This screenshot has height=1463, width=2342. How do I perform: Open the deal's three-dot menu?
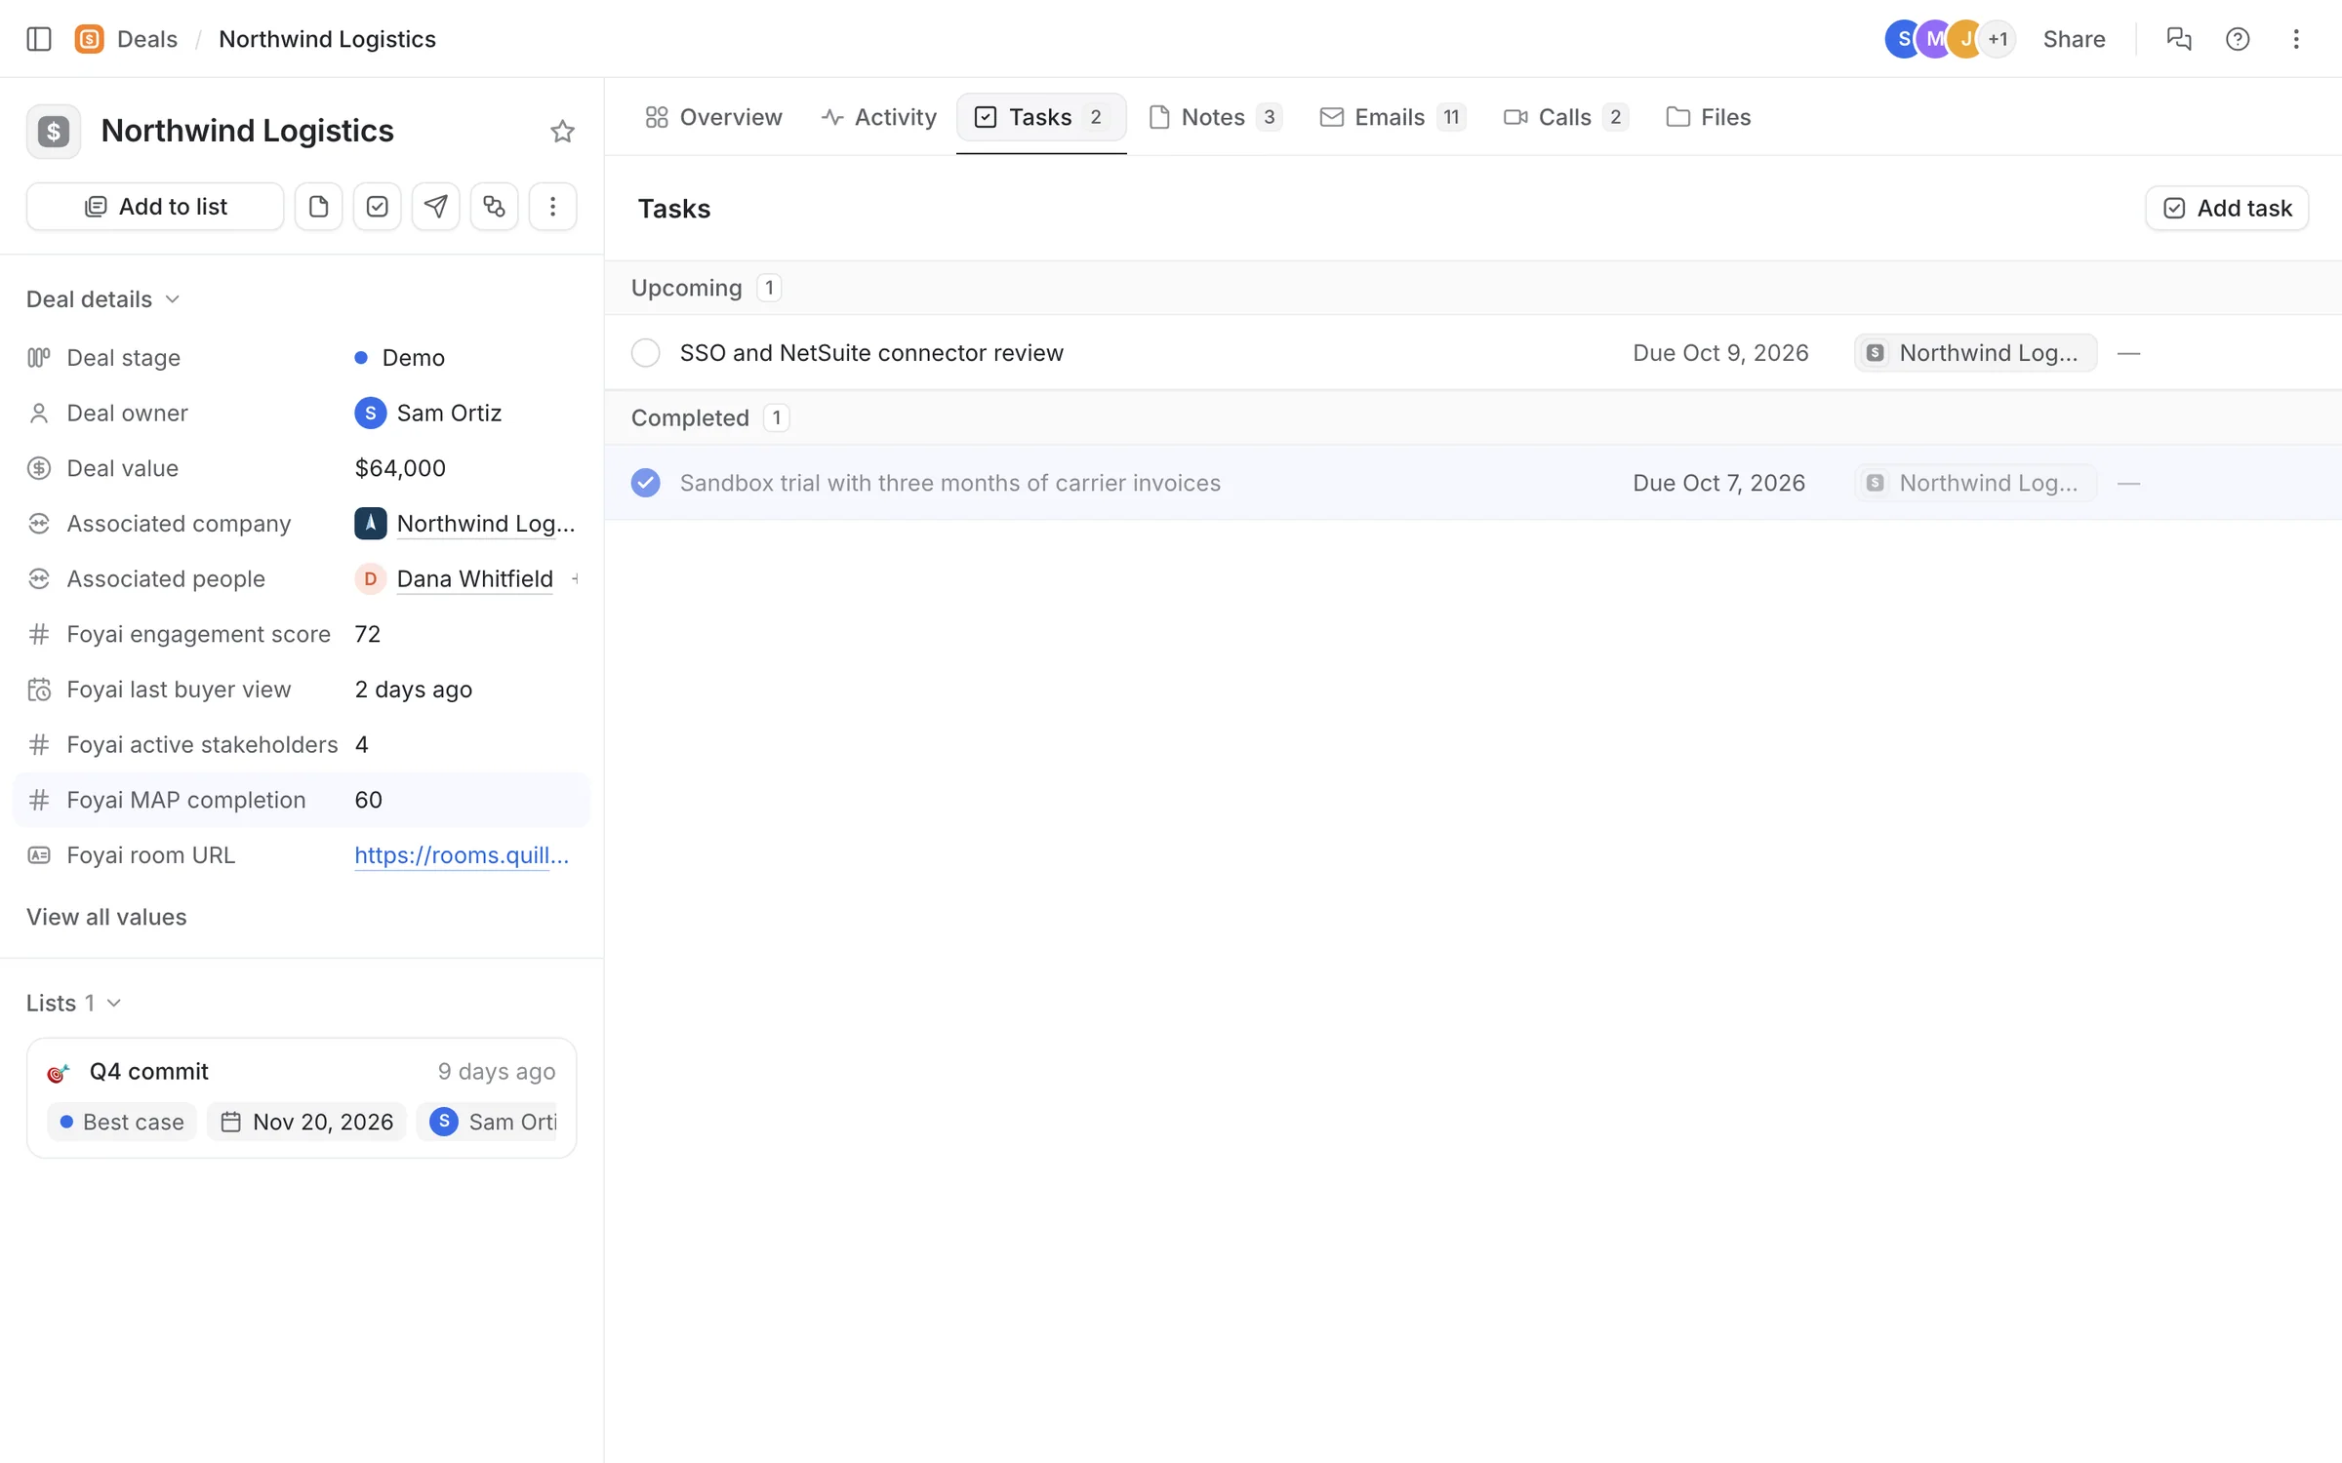552,207
